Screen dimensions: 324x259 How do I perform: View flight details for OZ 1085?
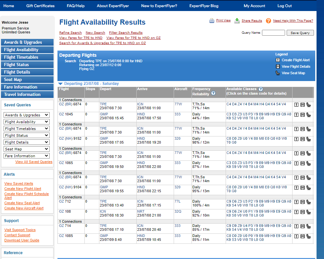303,237
